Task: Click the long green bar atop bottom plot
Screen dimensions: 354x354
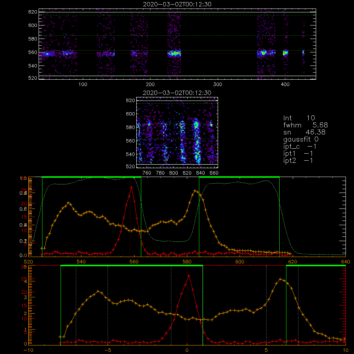Action: [x=132, y=266]
